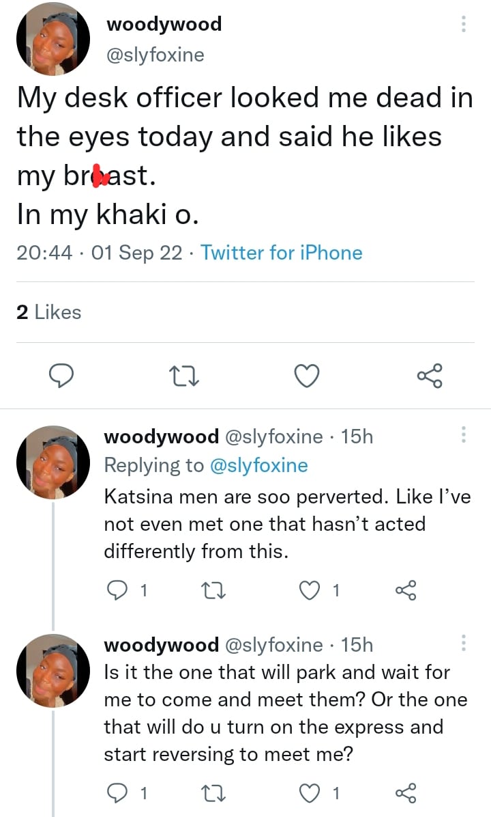
Task: Reply to the u turn tweet
Action: pyautogui.click(x=118, y=793)
